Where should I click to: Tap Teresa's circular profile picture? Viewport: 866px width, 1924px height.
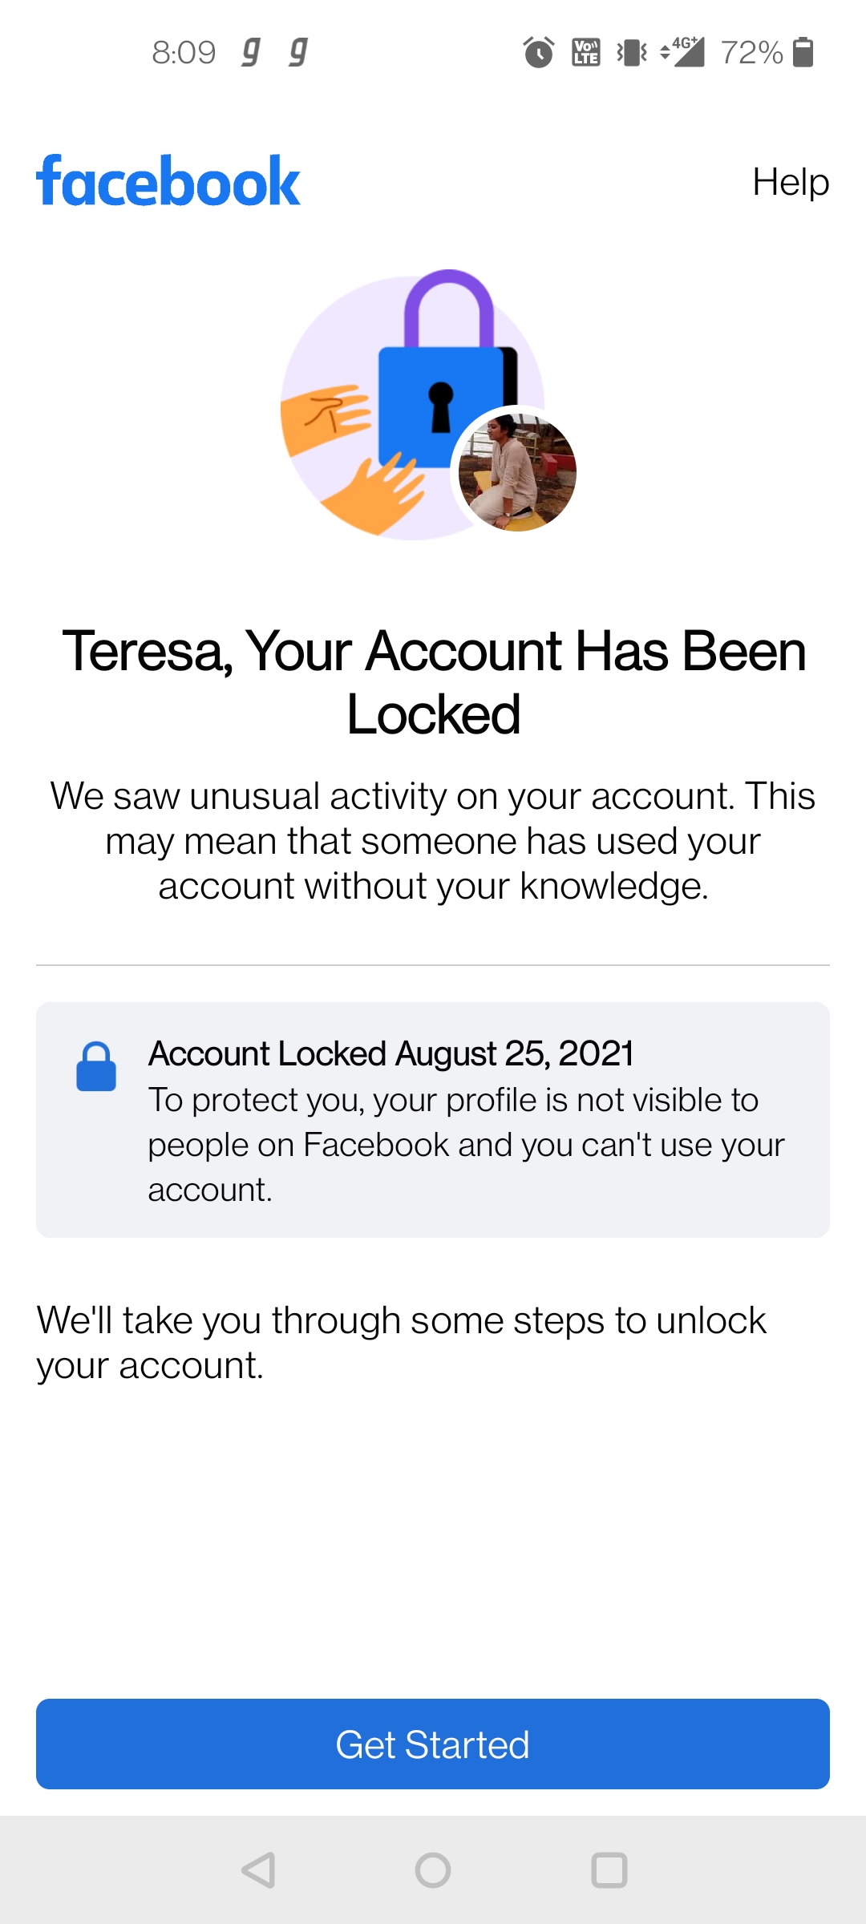517,472
